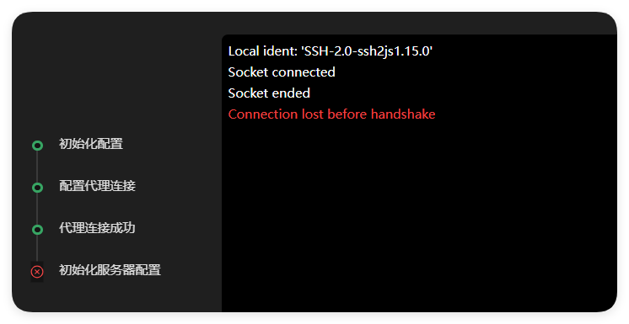This screenshot has width=629, height=324.
Task: Click the 'SSH-2.0-ssh2js1.15.0' ident string
Action: (x=367, y=51)
